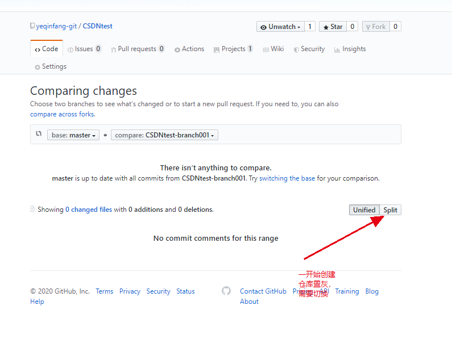Click the Comparing changes heading
452x343 pixels.
click(x=84, y=91)
